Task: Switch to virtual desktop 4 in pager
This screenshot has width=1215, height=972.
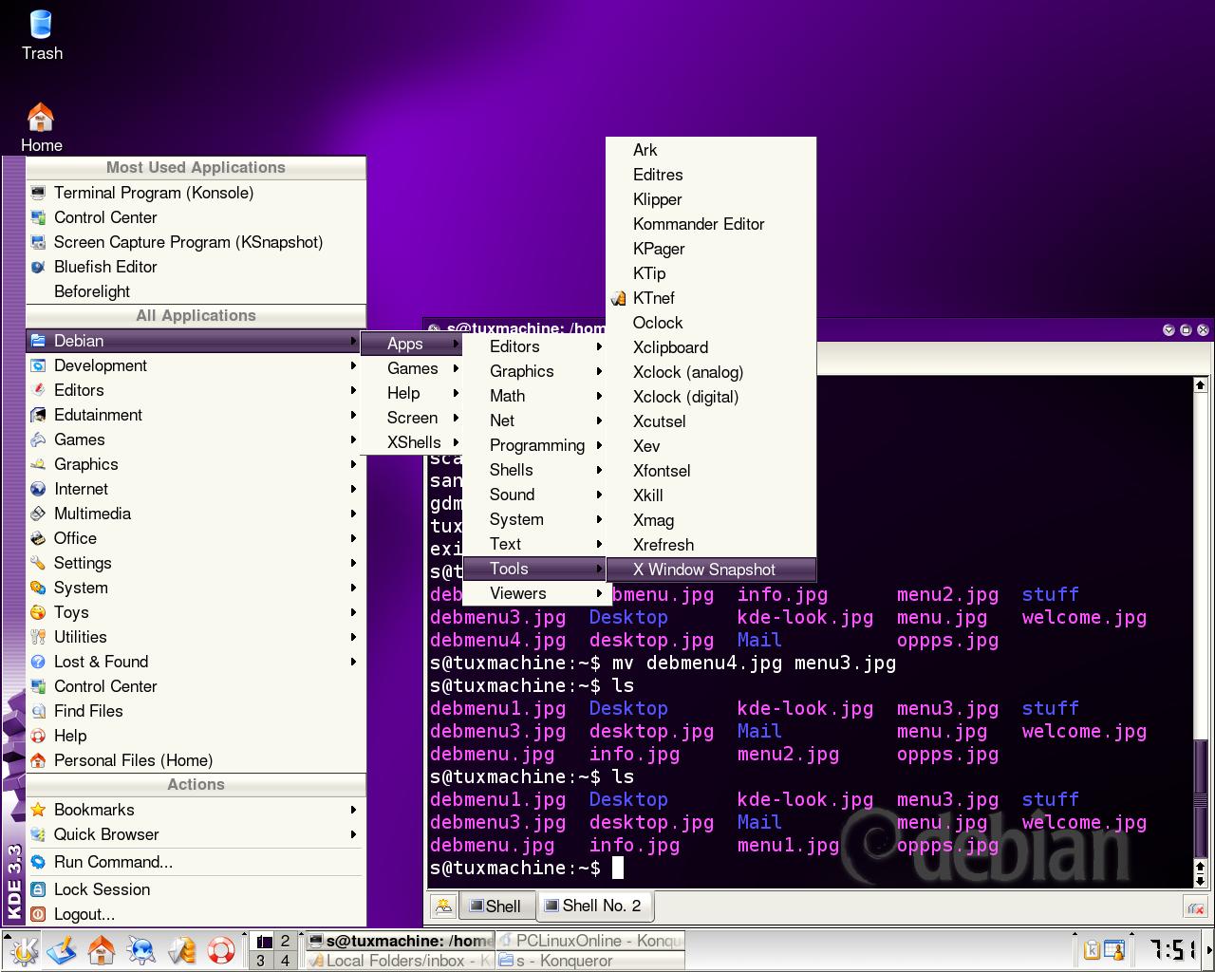Action: pyautogui.click(x=285, y=961)
